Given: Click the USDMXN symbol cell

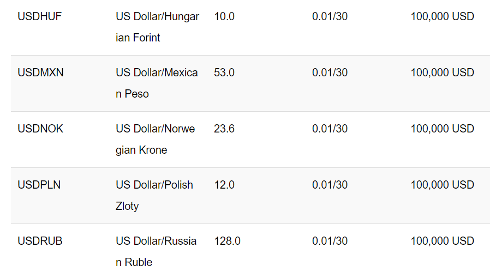Looking at the screenshot, I should tap(40, 72).
